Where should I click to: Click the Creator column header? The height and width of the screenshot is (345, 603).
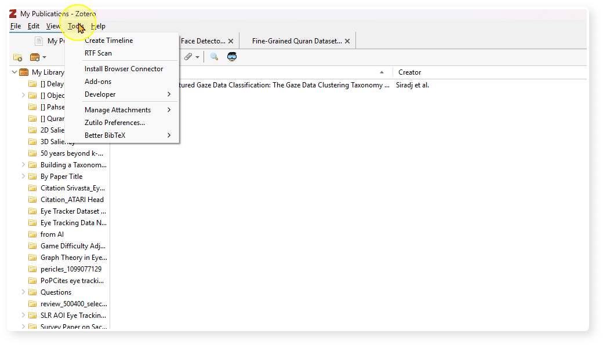coord(409,72)
